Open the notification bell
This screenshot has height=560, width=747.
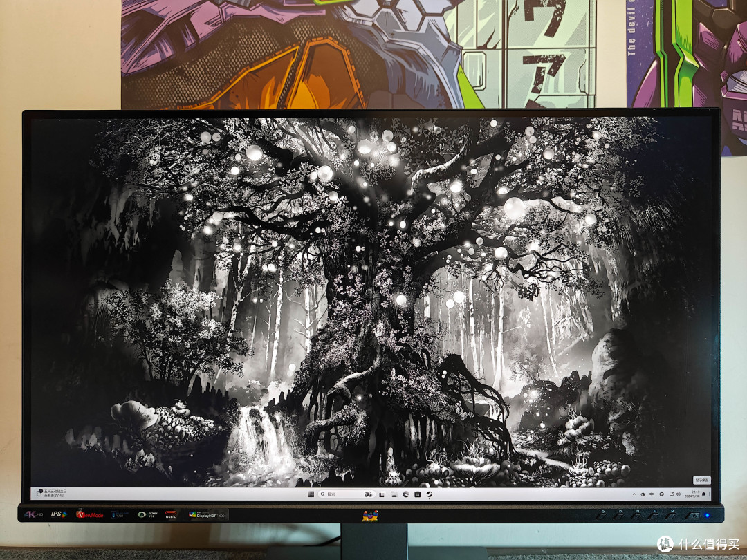click(703, 494)
